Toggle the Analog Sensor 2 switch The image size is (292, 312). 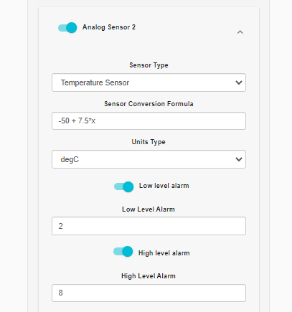(x=67, y=28)
